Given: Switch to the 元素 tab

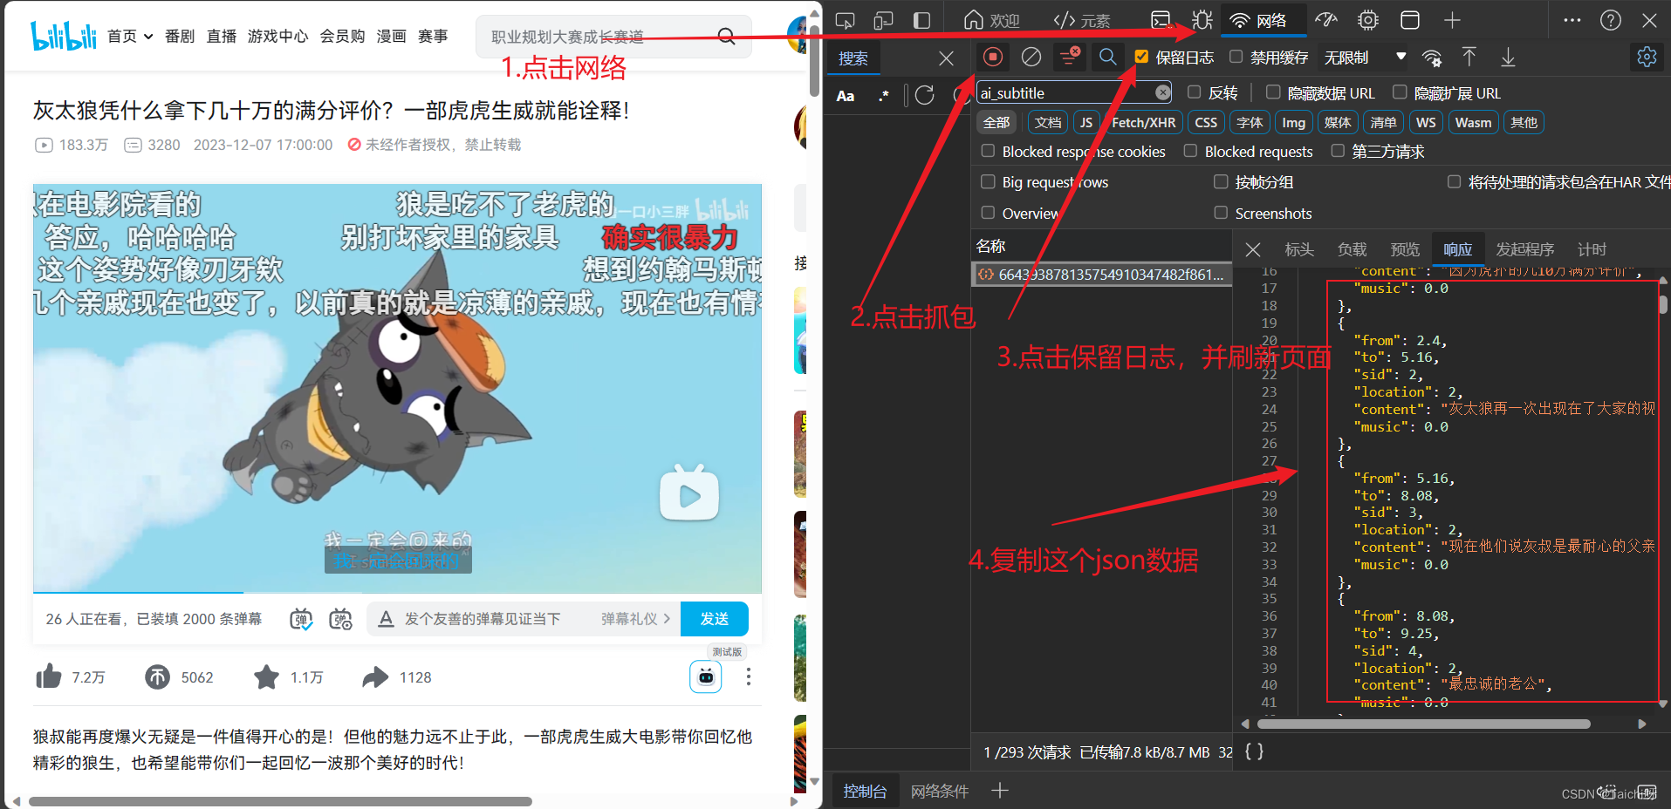Looking at the screenshot, I should pyautogui.click(x=1082, y=20).
